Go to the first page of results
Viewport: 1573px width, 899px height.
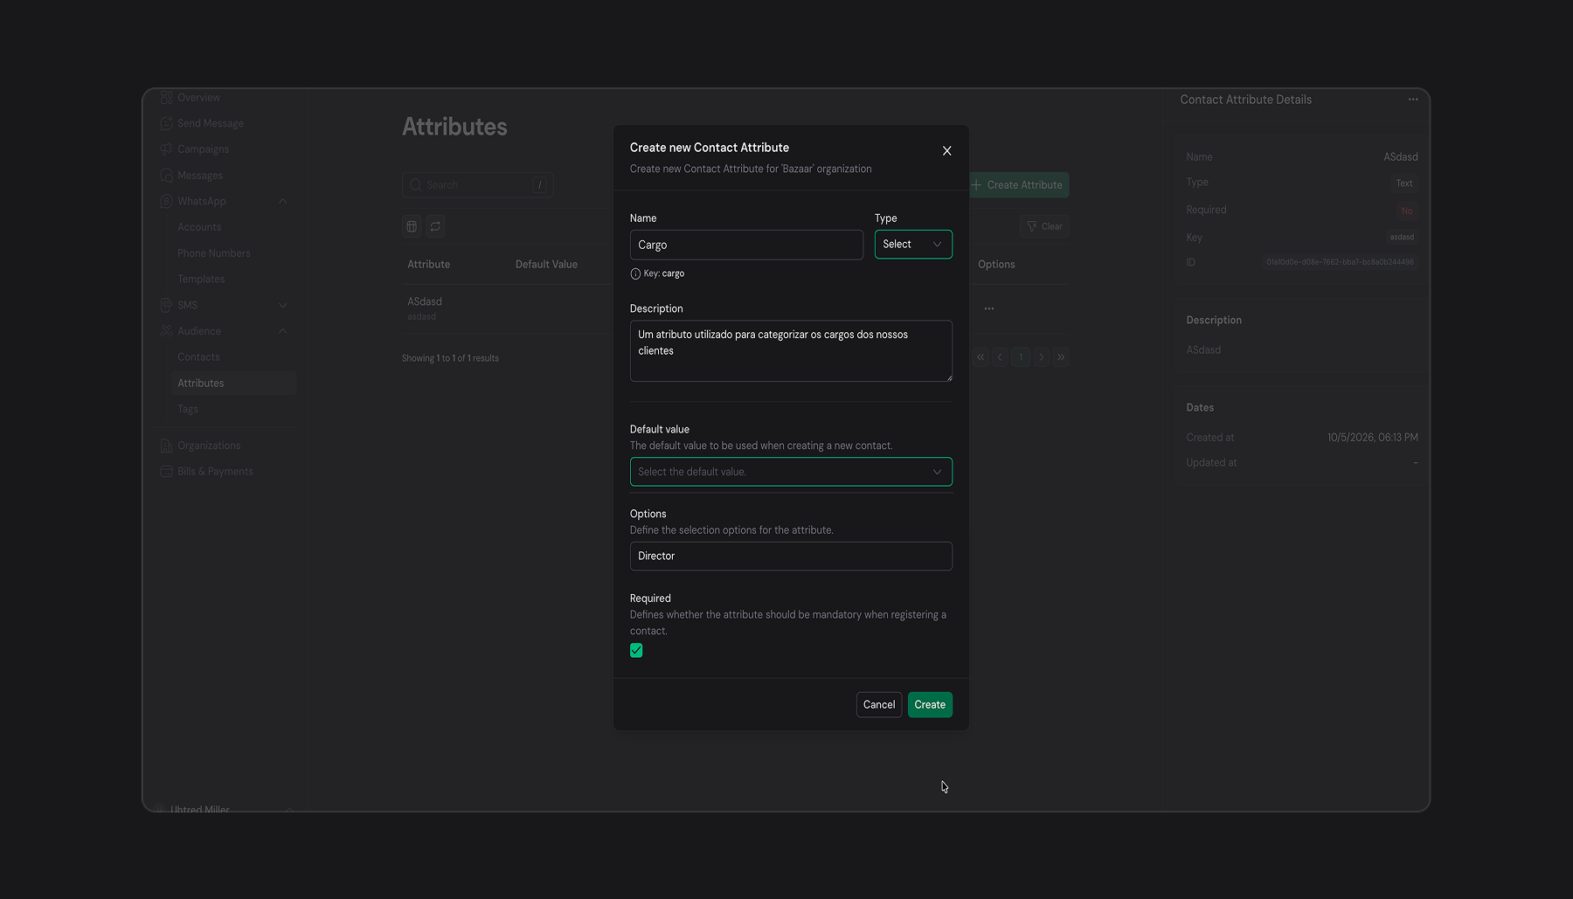[981, 357]
